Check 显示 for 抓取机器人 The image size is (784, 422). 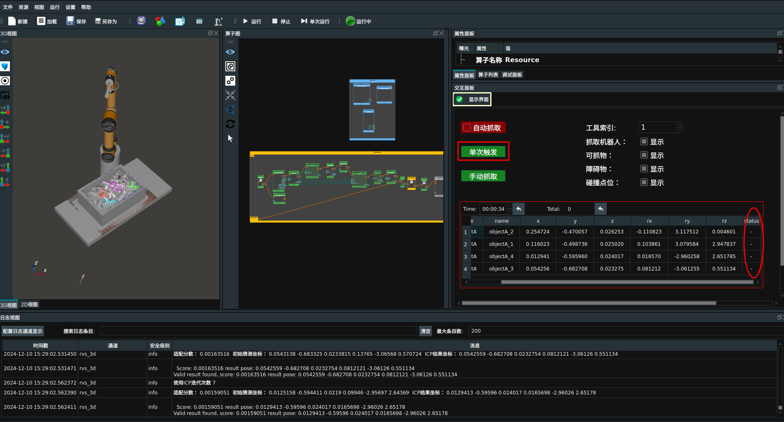click(644, 142)
